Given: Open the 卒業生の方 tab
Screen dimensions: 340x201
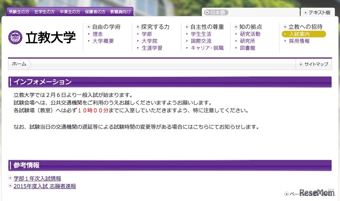Looking at the screenshot, I should click(x=70, y=12).
